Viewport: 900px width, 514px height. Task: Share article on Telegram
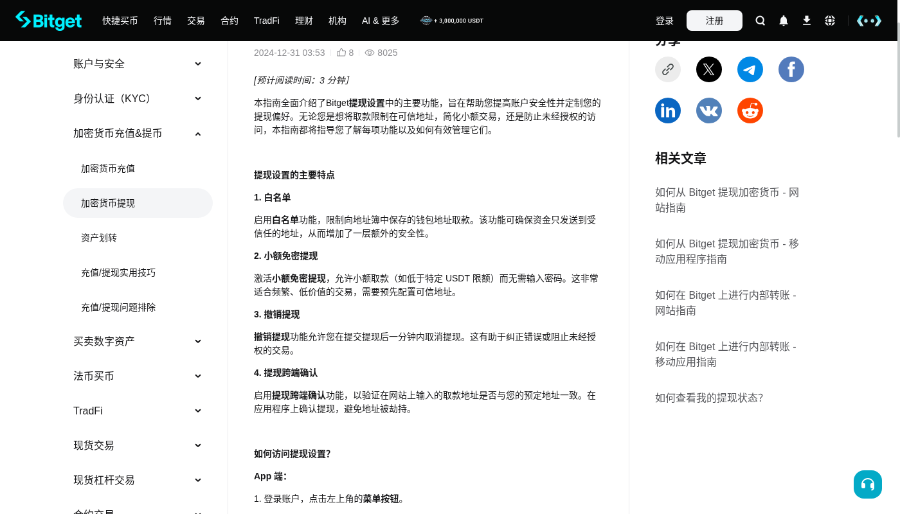pos(750,69)
